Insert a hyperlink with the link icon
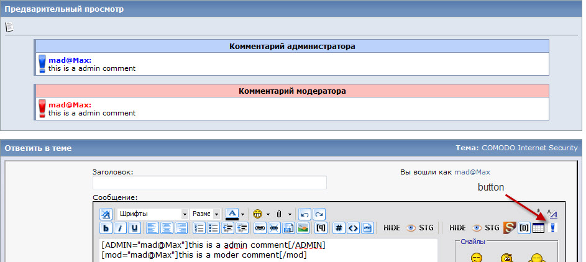 [260, 228]
